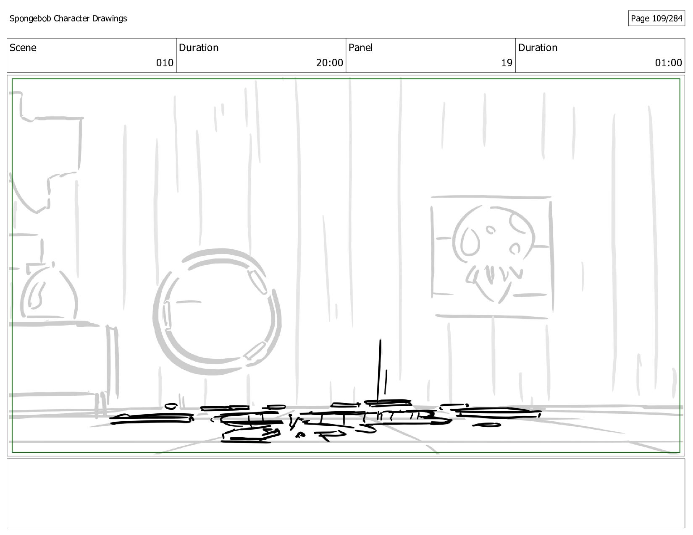This screenshot has height=535, width=693.
Task: Click the bell-shaped jar at left of drawing
Action: 48,290
